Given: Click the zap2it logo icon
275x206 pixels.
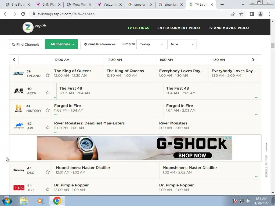Looking at the screenshot, I should click(28, 27).
